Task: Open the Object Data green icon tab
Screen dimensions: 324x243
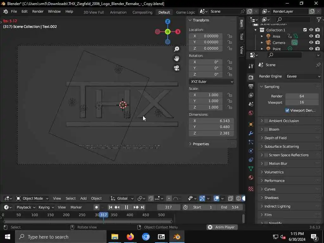Action: (x=251, y=169)
